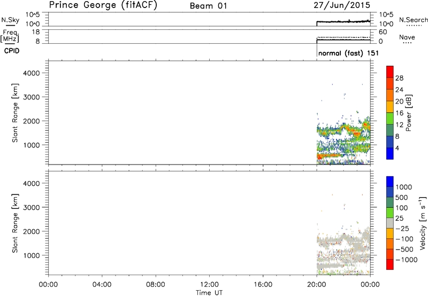Click the '28' Power color bar value
Screen dimensions: 428x296
click(399, 78)
